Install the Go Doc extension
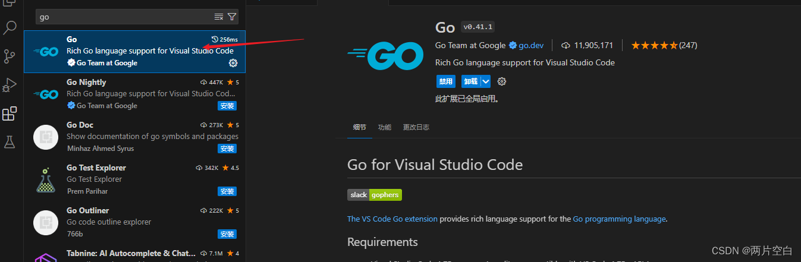 tap(227, 149)
